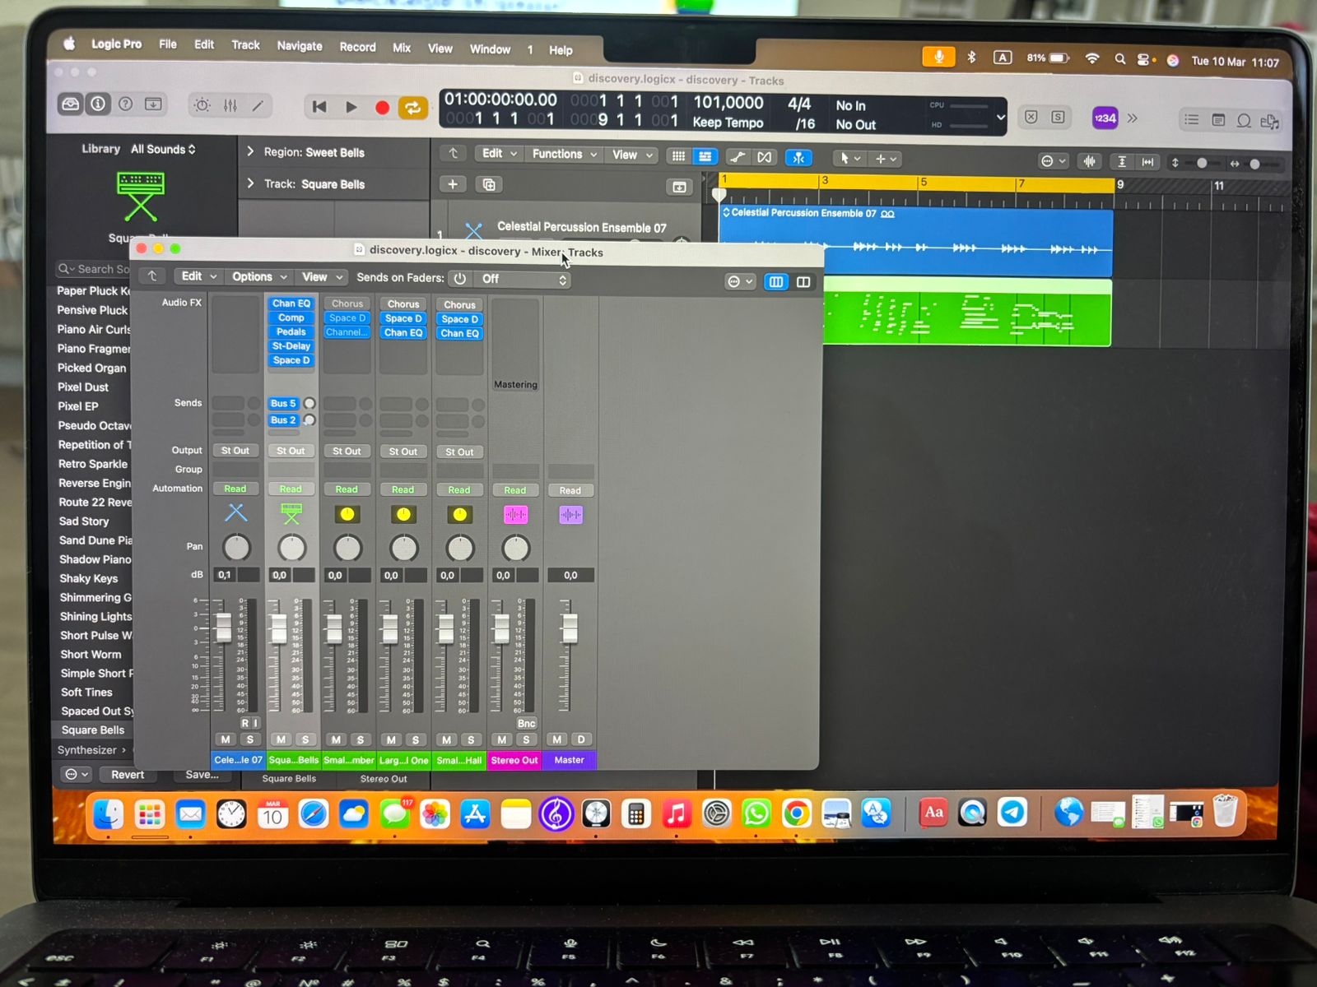Screen dimensions: 1317x987
Task: Switch Mixer to wide channel strips icon
Action: coord(803,282)
